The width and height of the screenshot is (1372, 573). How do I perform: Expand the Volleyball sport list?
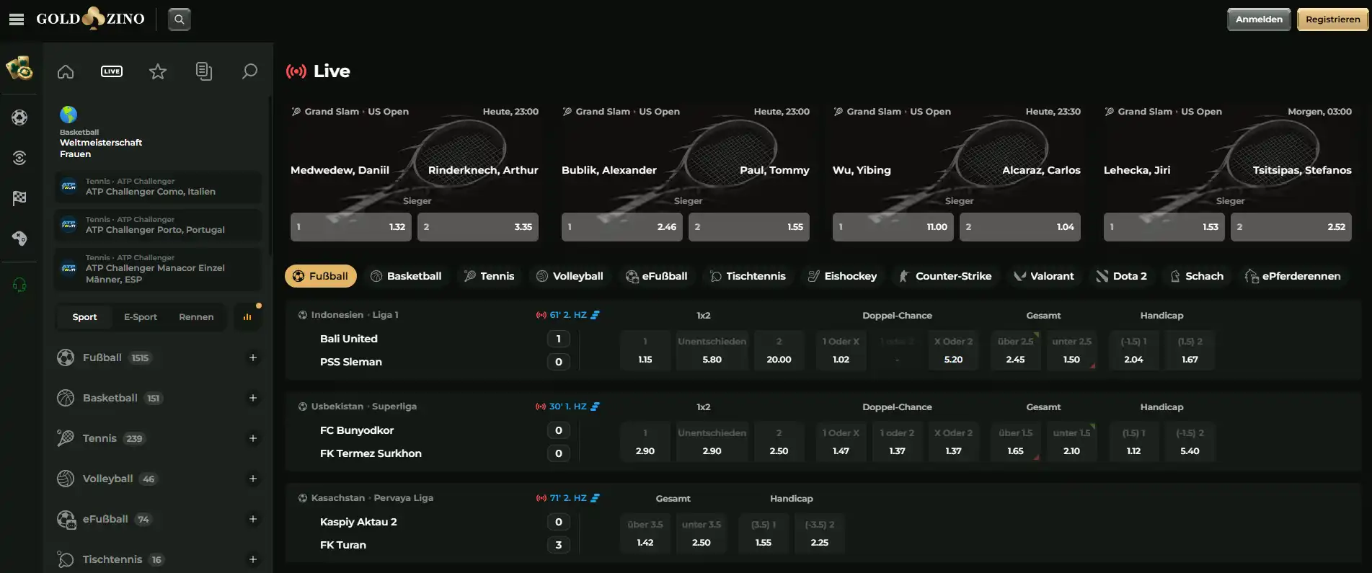pyautogui.click(x=253, y=479)
